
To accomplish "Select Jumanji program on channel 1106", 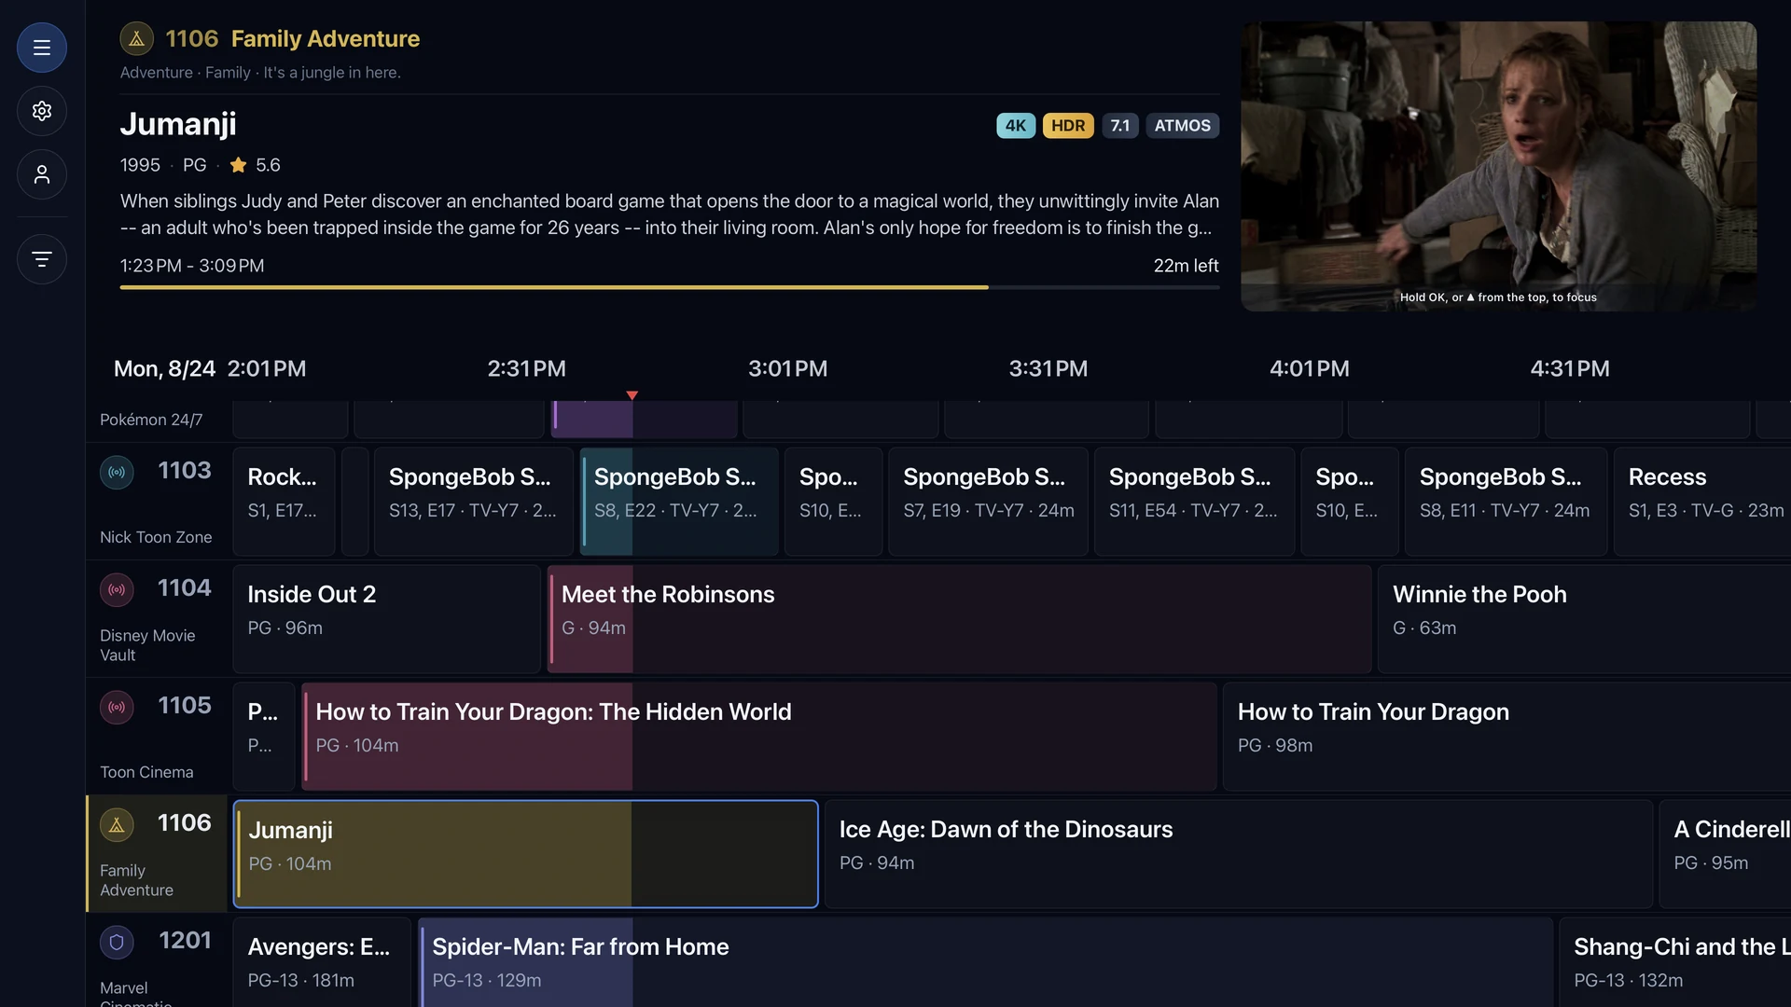I will coord(526,854).
